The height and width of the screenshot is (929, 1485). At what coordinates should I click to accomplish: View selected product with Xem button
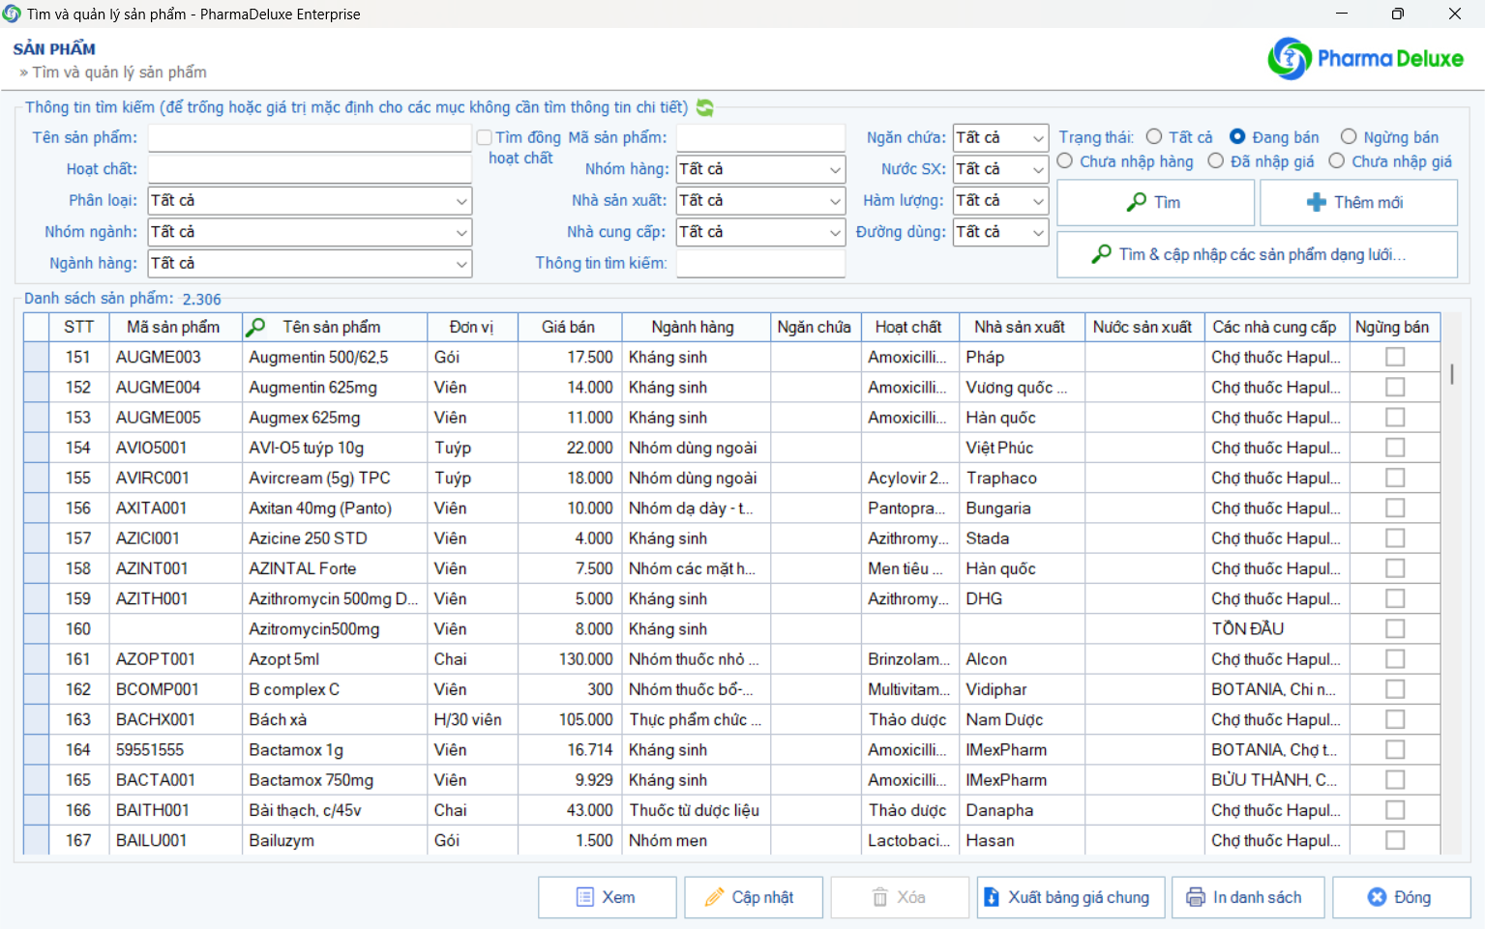607,897
